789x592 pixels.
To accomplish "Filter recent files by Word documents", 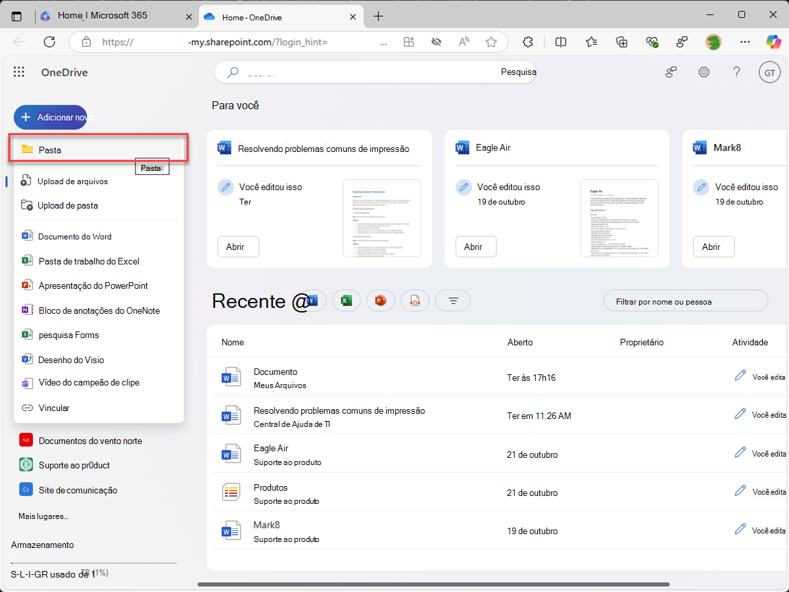I will pyautogui.click(x=312, y=301).
